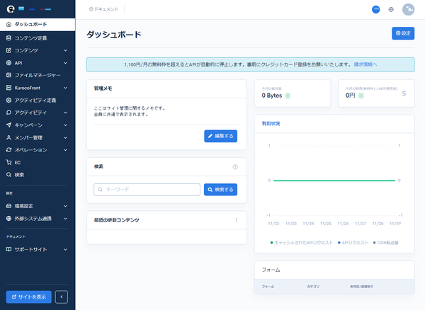Toggle the キャッシュされたAPIリクエスト legend item
Image resolution: width=425 pixels, height=310 pixels.
pyautogui.click(x=302, y=243)
